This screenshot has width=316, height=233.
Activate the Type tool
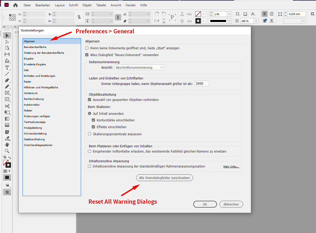[7, 67]
